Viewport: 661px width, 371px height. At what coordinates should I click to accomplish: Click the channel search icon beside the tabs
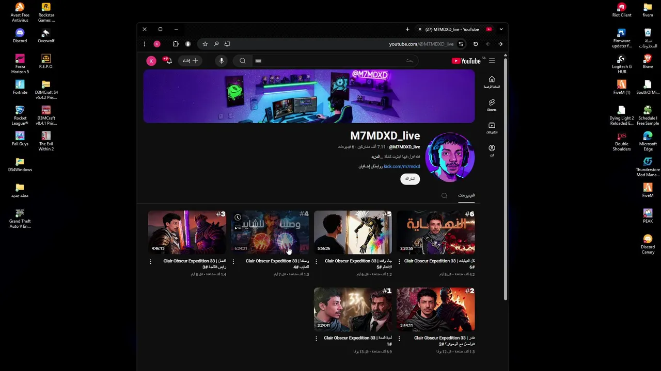[444, 195]
